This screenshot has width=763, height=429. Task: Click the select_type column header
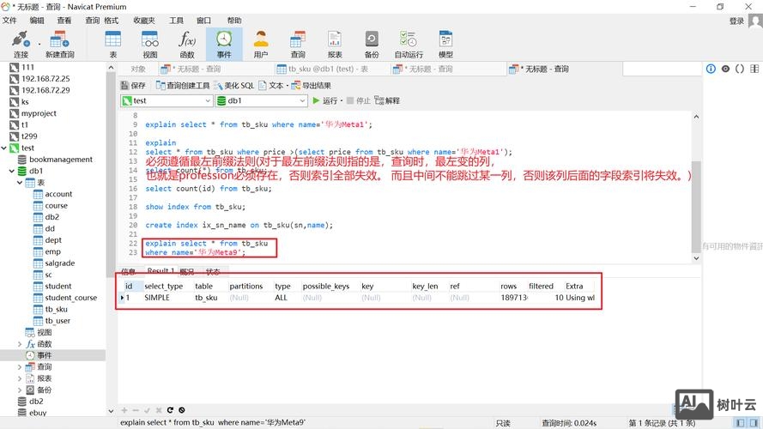tap(163, 286)
